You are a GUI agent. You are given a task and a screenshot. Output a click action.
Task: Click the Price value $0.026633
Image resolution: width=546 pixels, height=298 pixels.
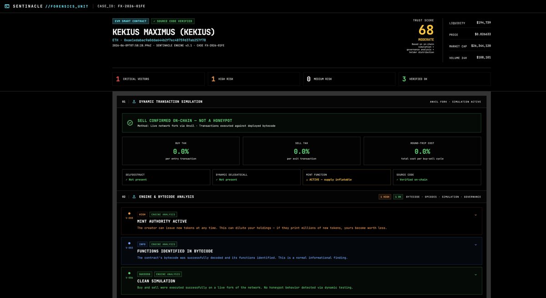[483, 34]
